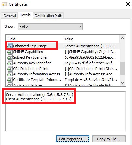Click value 'Server Authentication (1.3.6....'
Image resolution: width=132 pixels, height=145 pixels.
[x=90, y=46]
